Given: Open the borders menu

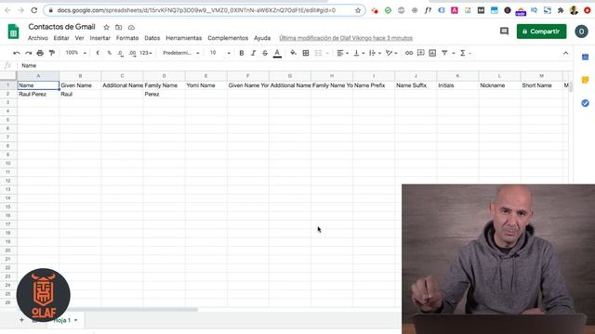Looking at the screenshot, I should pyautogui.click(x=306, y=53).
